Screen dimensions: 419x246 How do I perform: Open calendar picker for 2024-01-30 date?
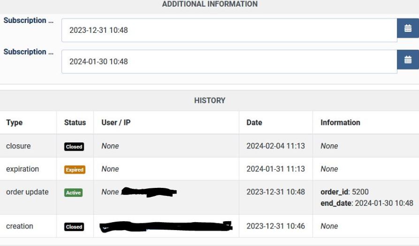pyautogui.click(x=408, y=60)
